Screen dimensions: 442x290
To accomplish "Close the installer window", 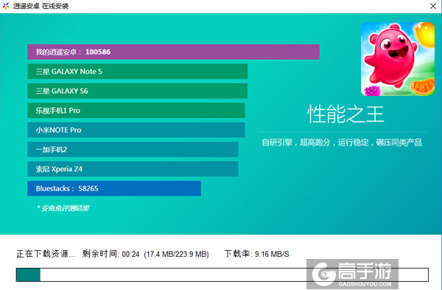I will [433, 6].
